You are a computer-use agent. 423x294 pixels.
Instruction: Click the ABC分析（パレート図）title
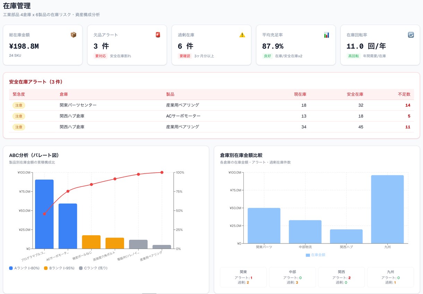(x=34, y=155)
